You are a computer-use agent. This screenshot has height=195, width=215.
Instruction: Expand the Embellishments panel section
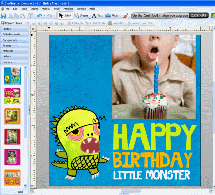click(x=14, y=34)
